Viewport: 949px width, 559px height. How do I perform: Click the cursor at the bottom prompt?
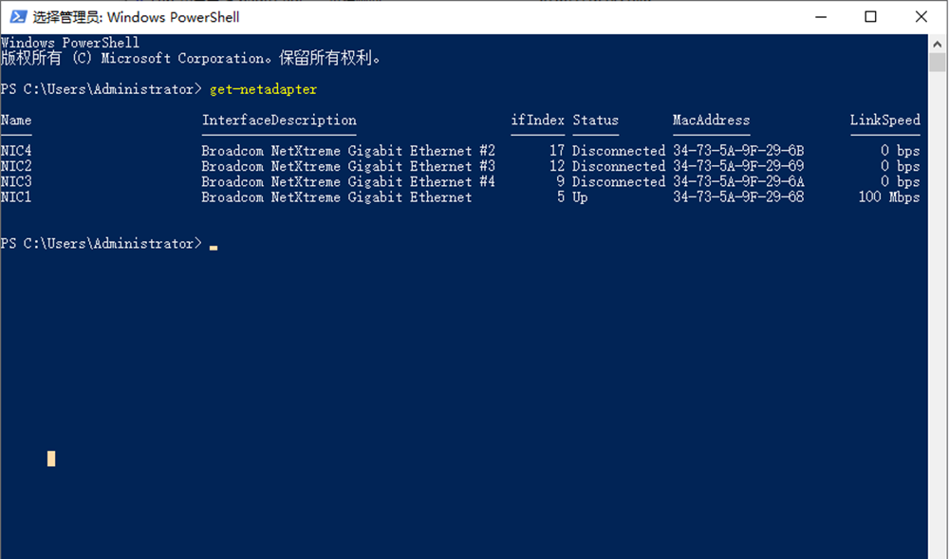pyautogui.click(x=214, y=246)
